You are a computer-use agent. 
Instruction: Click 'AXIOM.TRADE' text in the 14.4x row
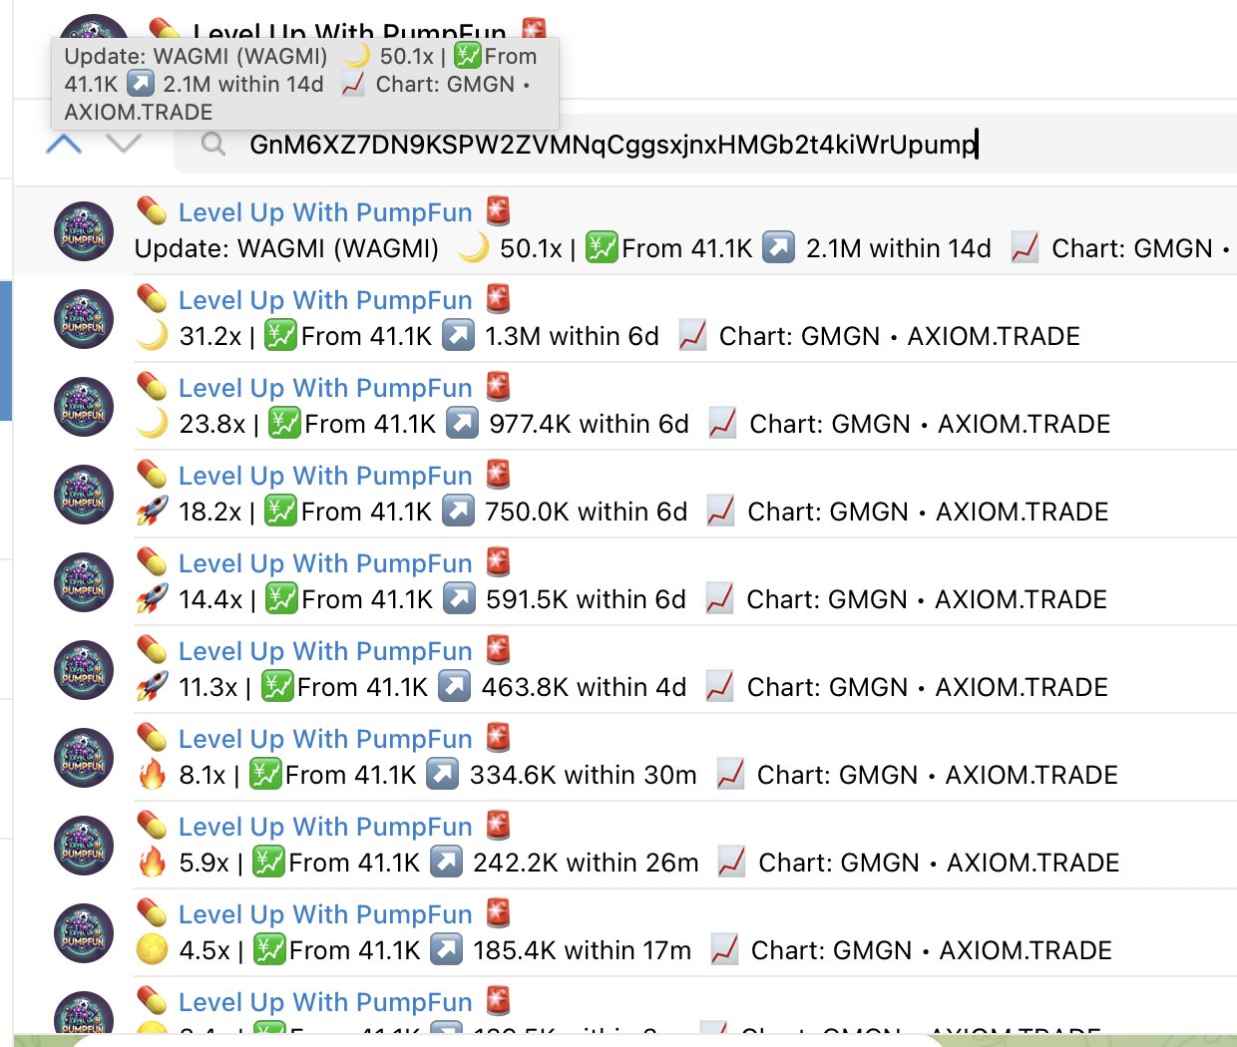coord(1021,599)
